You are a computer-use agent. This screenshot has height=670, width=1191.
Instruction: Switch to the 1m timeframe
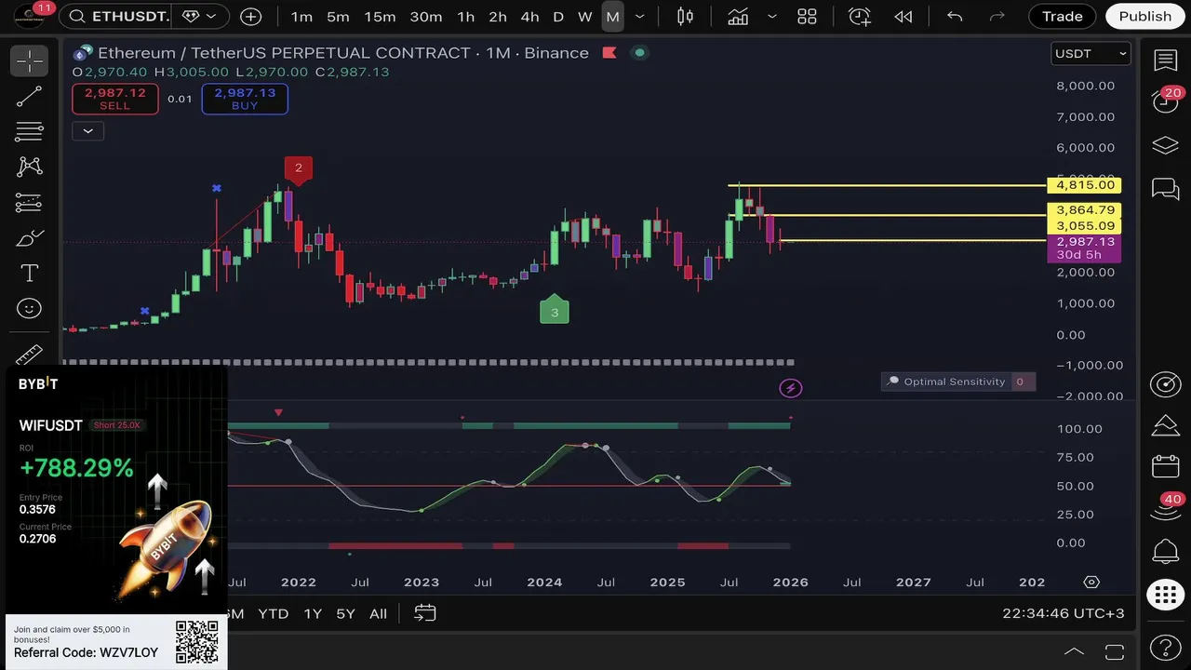pos(301,17)
